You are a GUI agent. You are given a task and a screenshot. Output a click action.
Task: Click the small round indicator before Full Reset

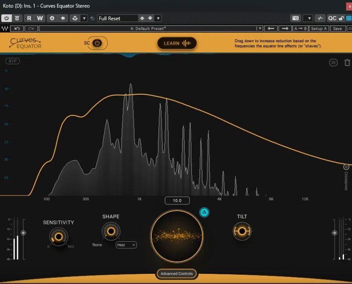(x=92, y=18)
